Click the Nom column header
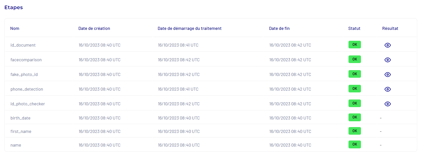This screenshot has height=160, width=421. point(15,28)
